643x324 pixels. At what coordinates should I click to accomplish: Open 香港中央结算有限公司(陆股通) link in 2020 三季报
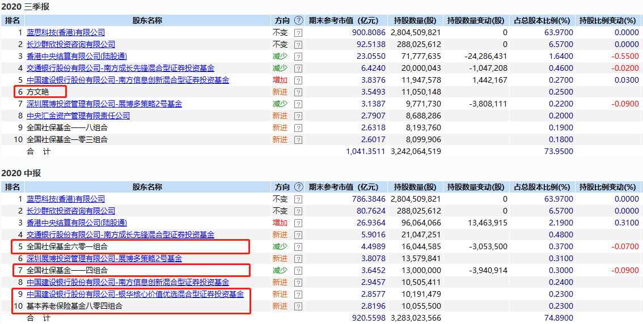[77, 56]
